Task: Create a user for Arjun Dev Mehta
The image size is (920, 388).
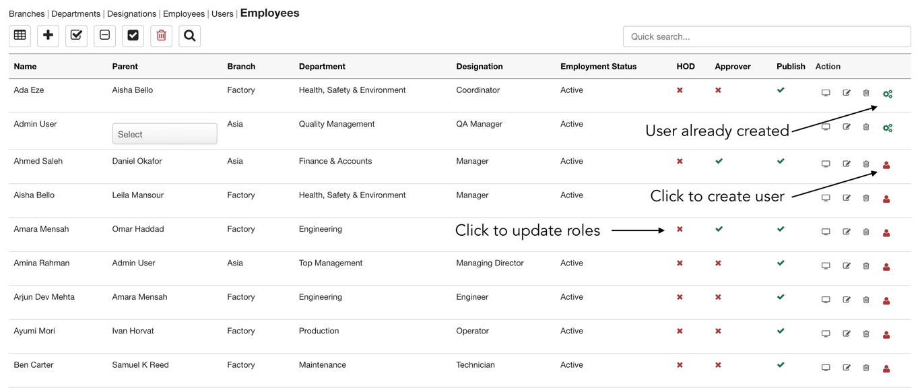Action: coord(886,300)
